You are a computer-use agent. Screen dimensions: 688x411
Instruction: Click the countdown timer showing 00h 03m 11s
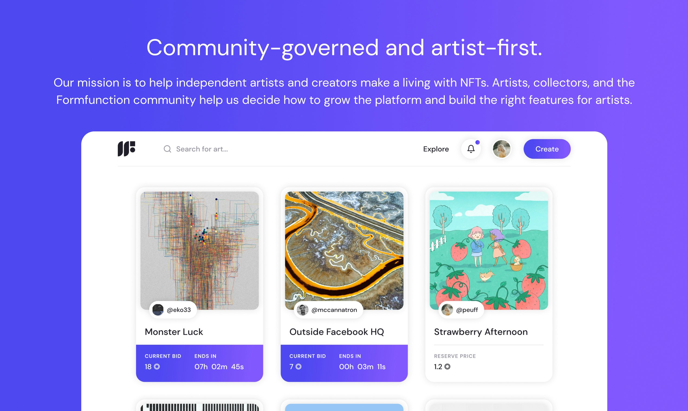point(362,366)
